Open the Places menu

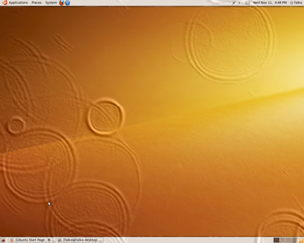(x=36, y=3)
